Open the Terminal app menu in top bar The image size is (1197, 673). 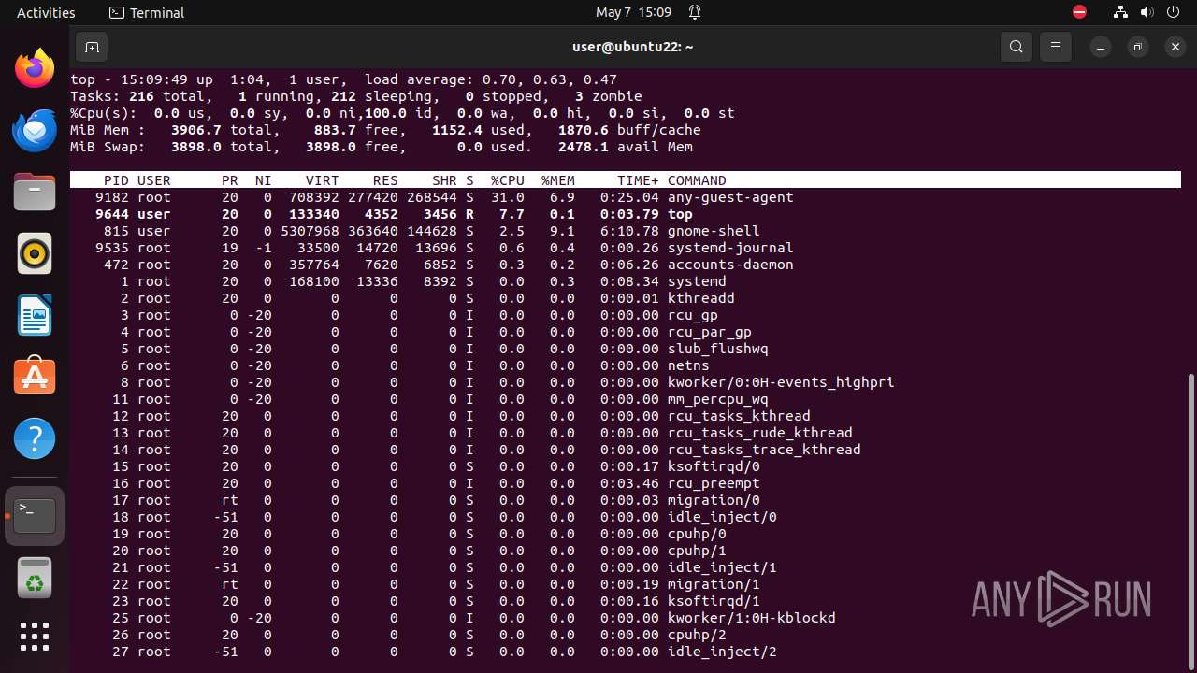[x=147, y=12]
